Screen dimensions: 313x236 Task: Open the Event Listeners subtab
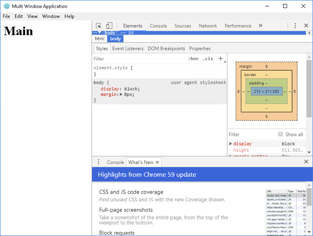pos(128,48)
